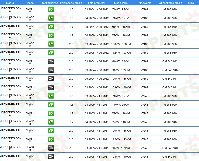Select engine code OM 640.942
This screenshot has height=161, width=199.
[170, 61]
